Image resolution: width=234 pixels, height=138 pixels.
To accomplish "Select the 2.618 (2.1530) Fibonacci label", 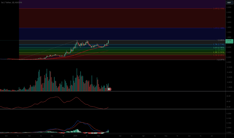I will (219, 9).
